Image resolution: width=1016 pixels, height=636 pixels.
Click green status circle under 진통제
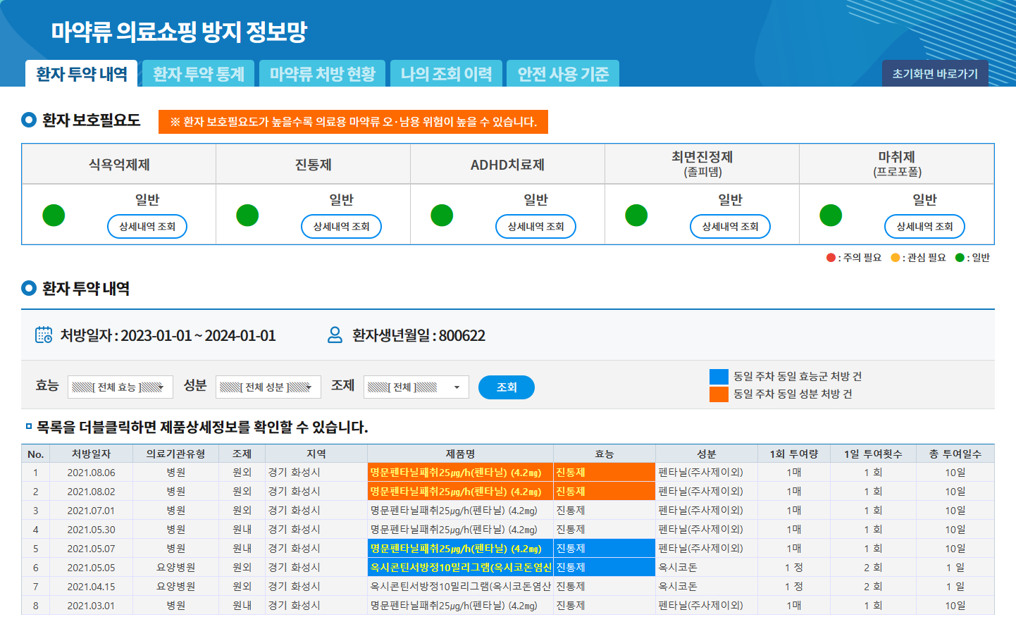tap(247, 215)
